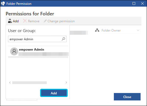Image resolution: width=147 pixels, height=106 pixels.
Task: Click the horizontal scrollbar right arrow
Action: pyautogui.click(x=66, y=83)
